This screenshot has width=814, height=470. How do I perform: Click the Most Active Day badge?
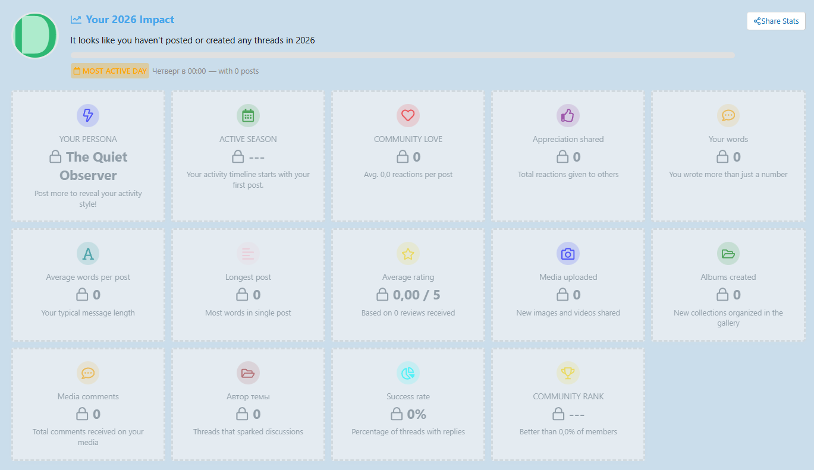point(110,71)
